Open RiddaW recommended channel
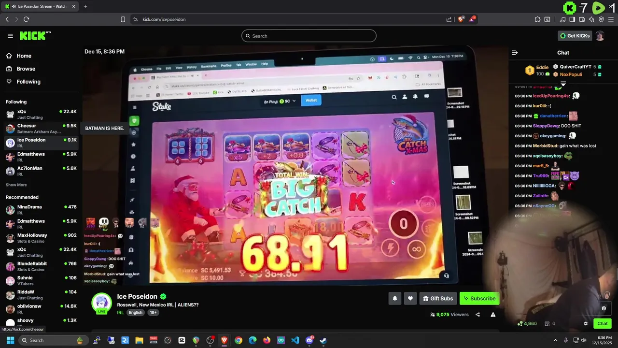This screenshot has height=348, width=618. tap(41, 294)
